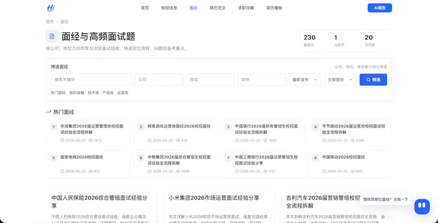The width and height of the screenshot is (438, 223).
Task: Click the 想找同岗位面经？点我一下 bubble
Action: (385, 199)
